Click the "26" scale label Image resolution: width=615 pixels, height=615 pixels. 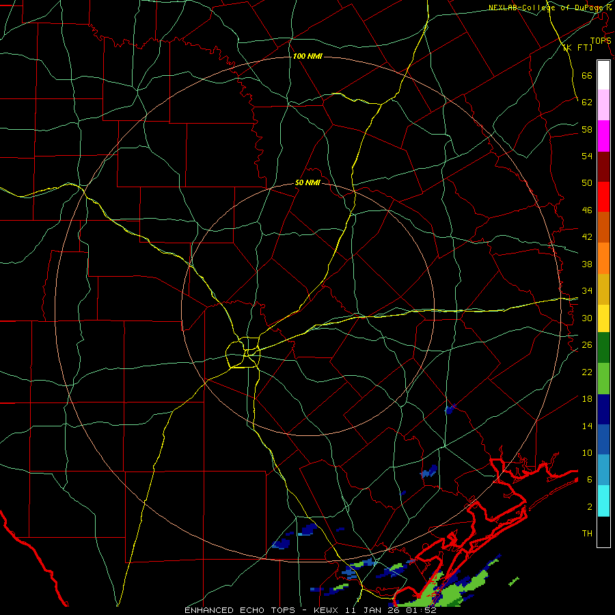click(587, 345)
